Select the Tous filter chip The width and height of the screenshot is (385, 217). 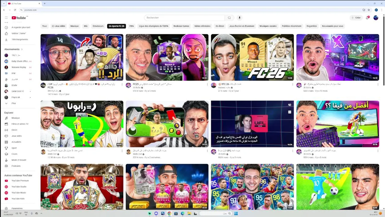pyautogui.click(x=45, y=26)
